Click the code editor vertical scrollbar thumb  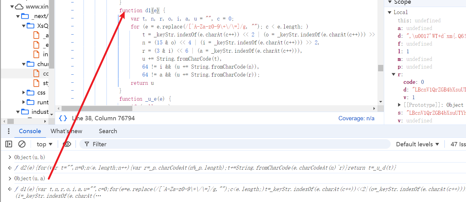[380, 68]
